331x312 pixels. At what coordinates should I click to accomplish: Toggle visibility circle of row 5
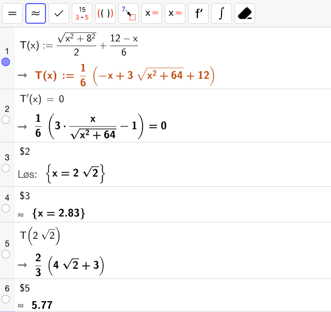(6, 254)
